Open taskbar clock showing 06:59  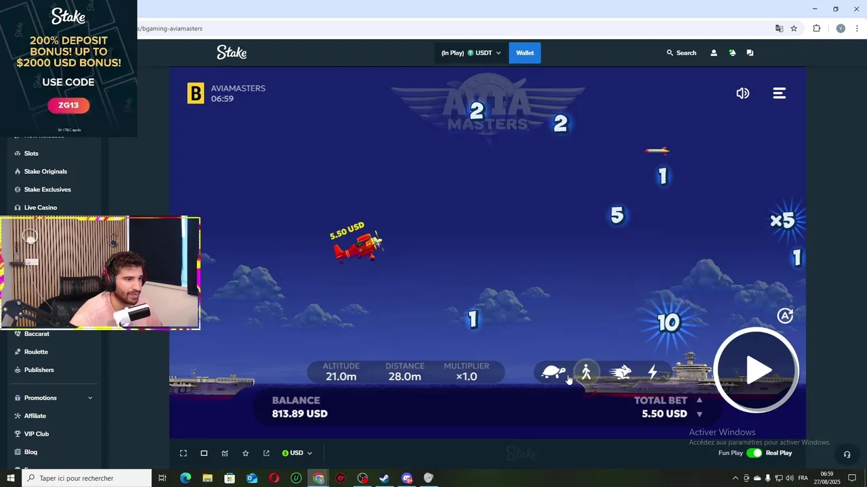827,478
